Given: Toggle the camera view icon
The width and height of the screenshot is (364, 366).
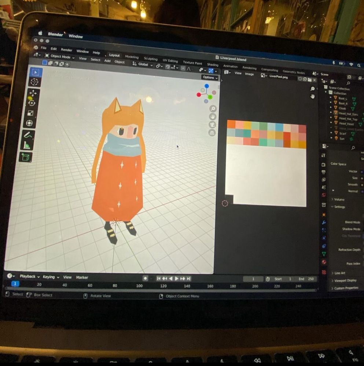Looking at the screenshot, I should pos(212,124).
